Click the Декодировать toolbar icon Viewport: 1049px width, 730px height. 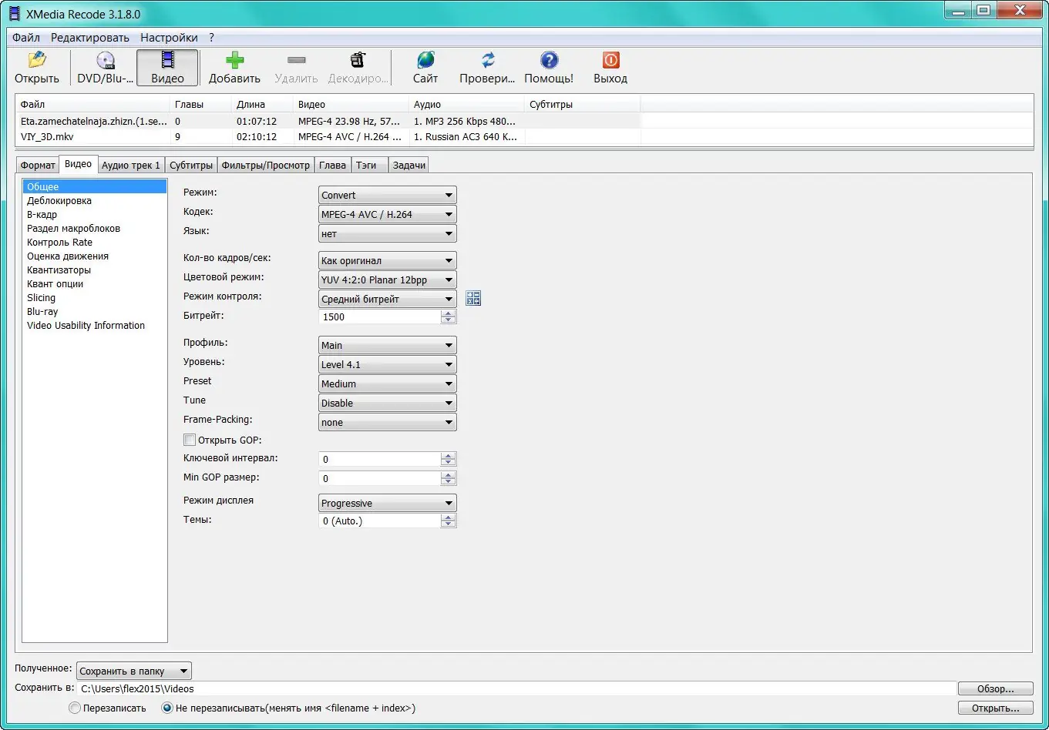point(358,61)
